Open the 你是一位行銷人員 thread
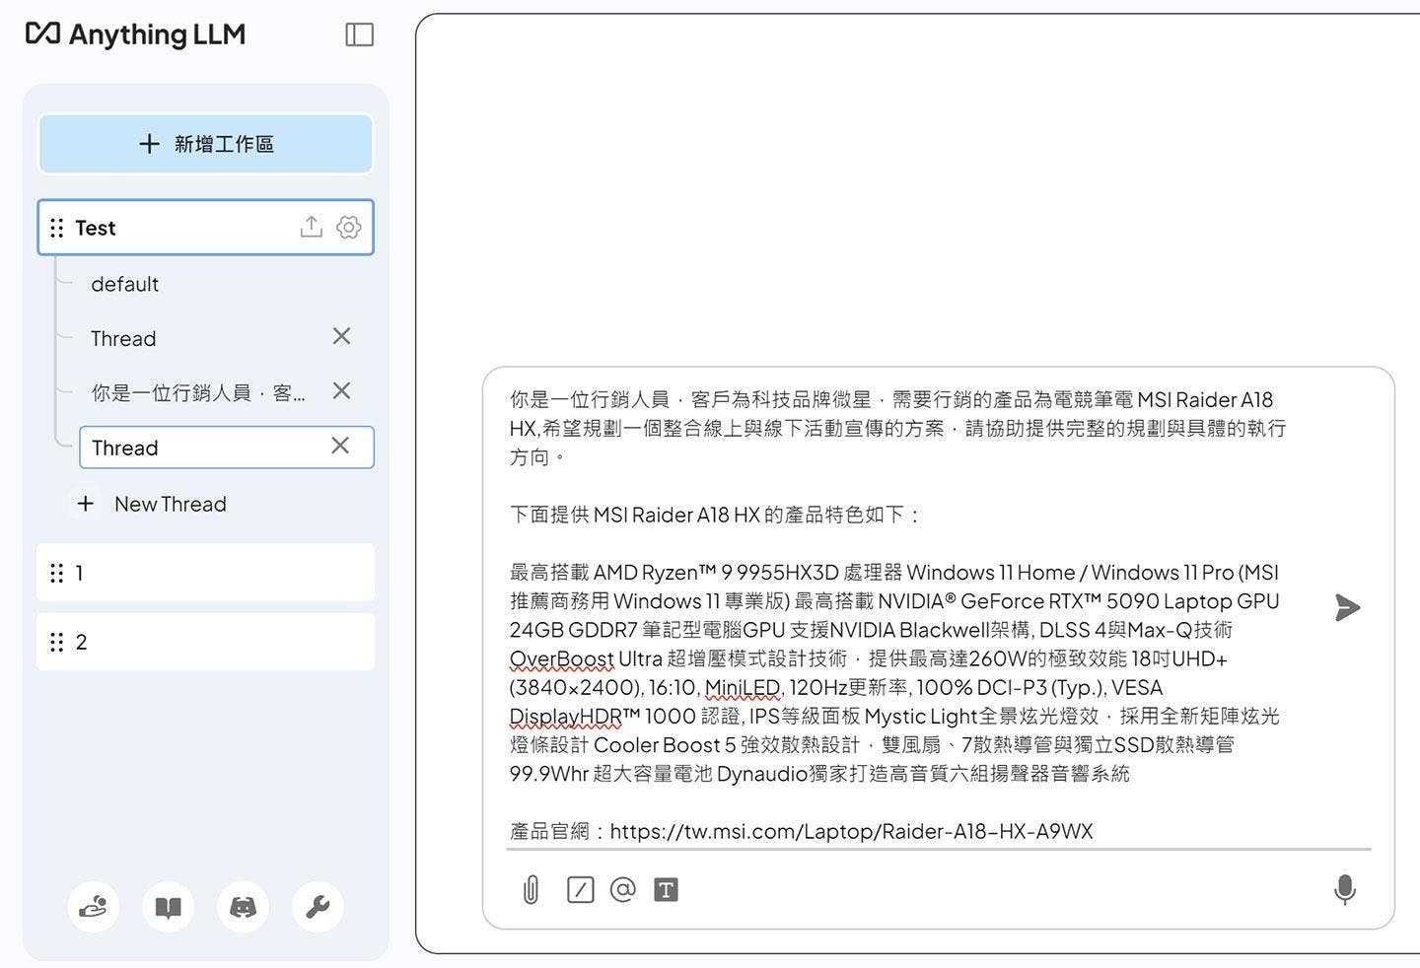Image resolution: width=1420 pixels, height=968 pixels. point(198,392)
